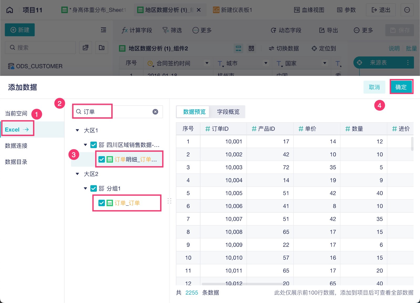420x303 pixels.
Task: Toggle the 分组1 folder checkbox
Action: pos(93,189)
